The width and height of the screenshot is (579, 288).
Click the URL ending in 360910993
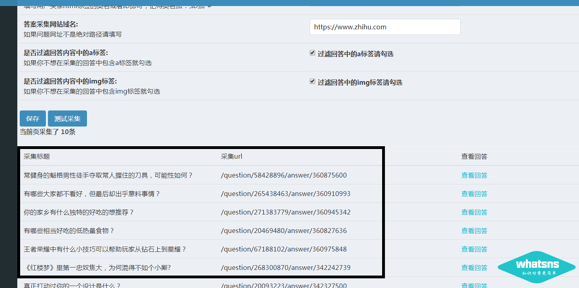click(x=285, y=194)
